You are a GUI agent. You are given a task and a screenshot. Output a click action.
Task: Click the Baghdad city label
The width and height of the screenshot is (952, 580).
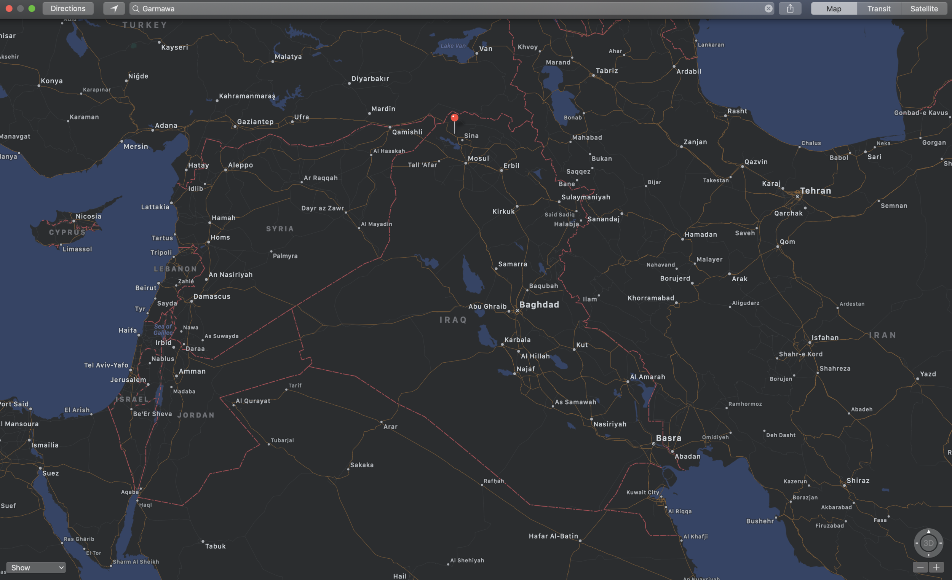(539, 305)
